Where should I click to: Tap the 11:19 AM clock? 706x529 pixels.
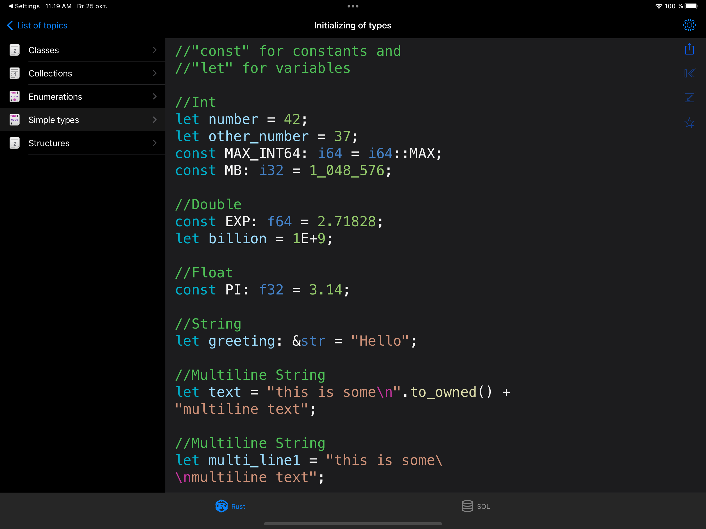(x=58, y=6)
